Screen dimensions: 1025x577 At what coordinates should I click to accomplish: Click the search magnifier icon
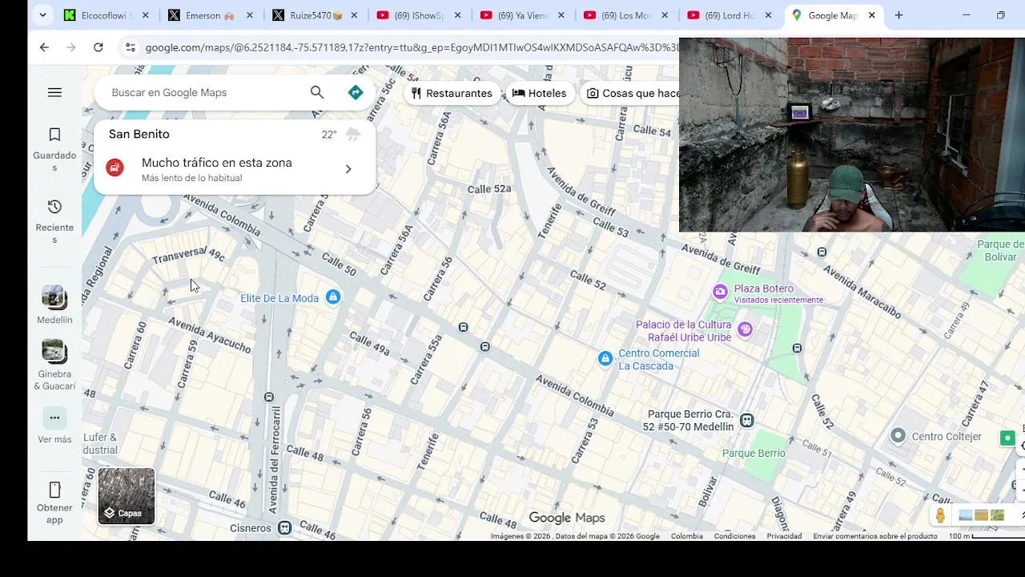(x=317, y=93)
